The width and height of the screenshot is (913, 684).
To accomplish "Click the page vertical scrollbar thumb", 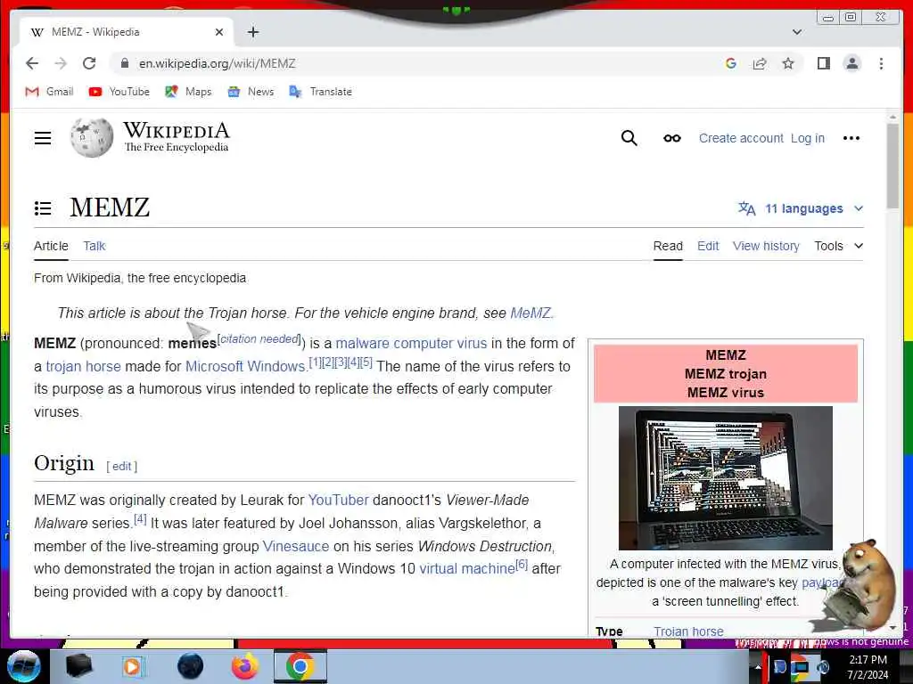I will (892, 166).
